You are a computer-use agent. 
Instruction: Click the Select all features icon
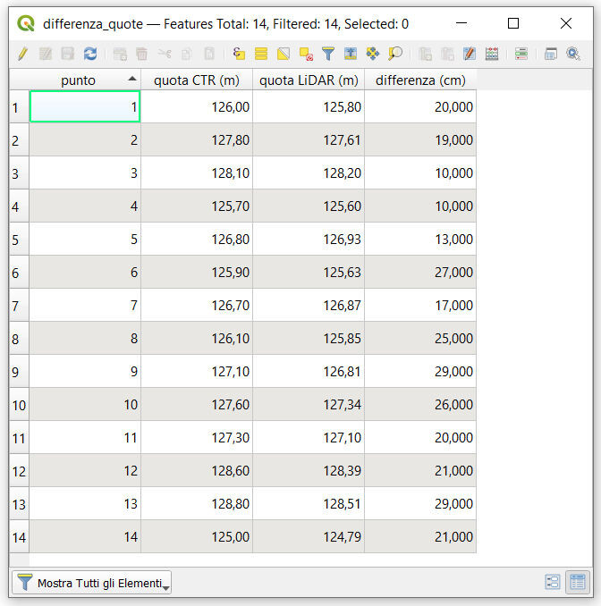261,54
